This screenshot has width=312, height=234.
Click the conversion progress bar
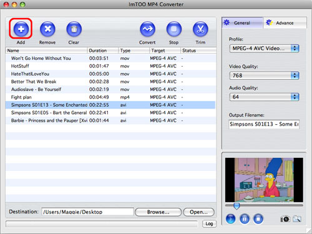pyautogui.click(x=102, y=224)
